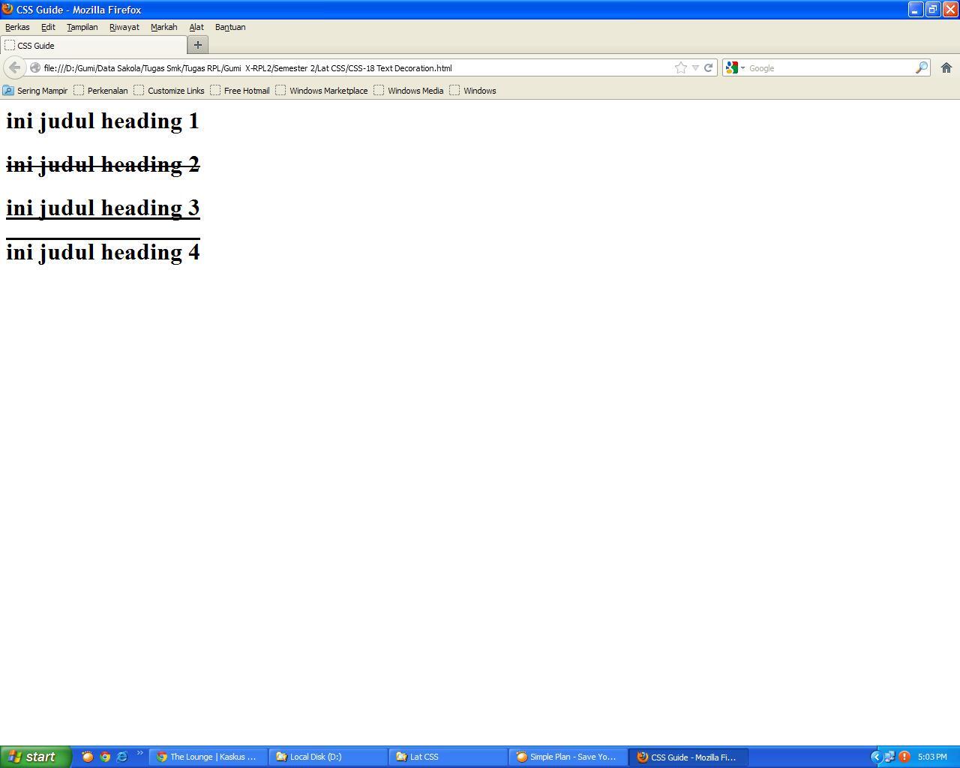Open the Edit menu
Viewport: 960px width, 768px height.
48,27
